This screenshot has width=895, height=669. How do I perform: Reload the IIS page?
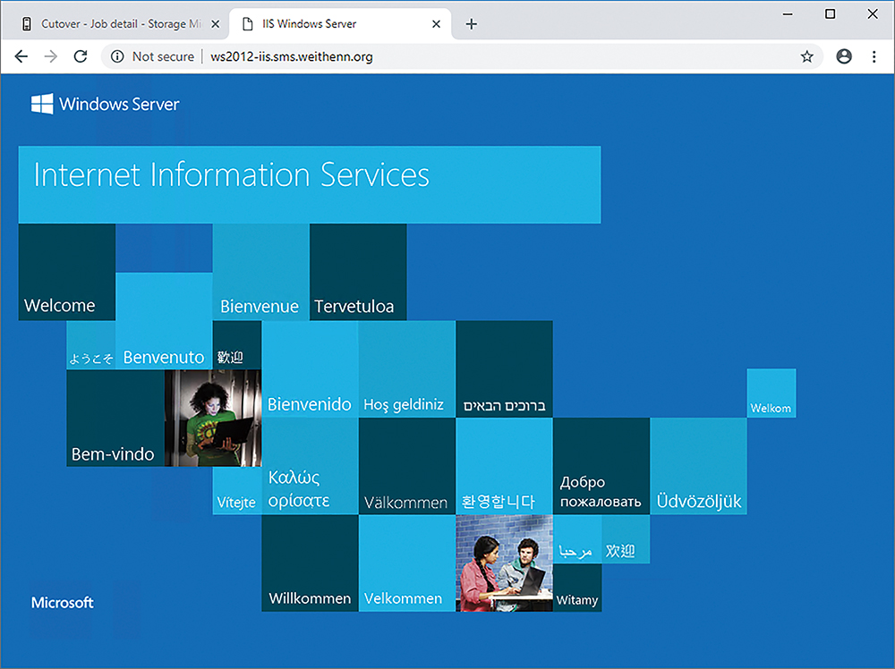point(81,56)
